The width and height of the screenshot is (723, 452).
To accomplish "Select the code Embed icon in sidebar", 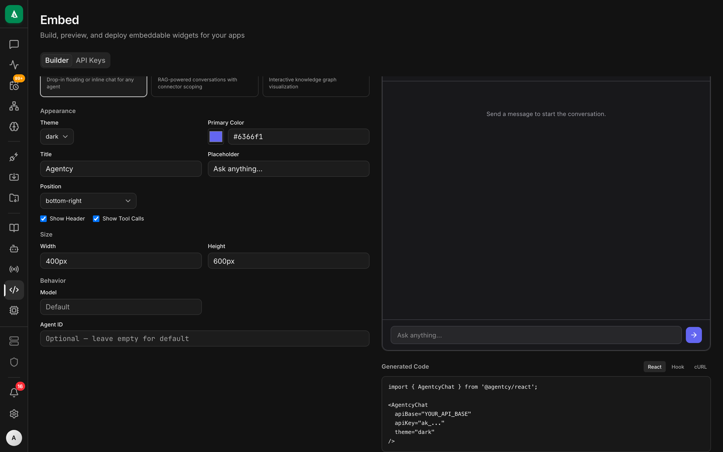I will click(14, 289).
